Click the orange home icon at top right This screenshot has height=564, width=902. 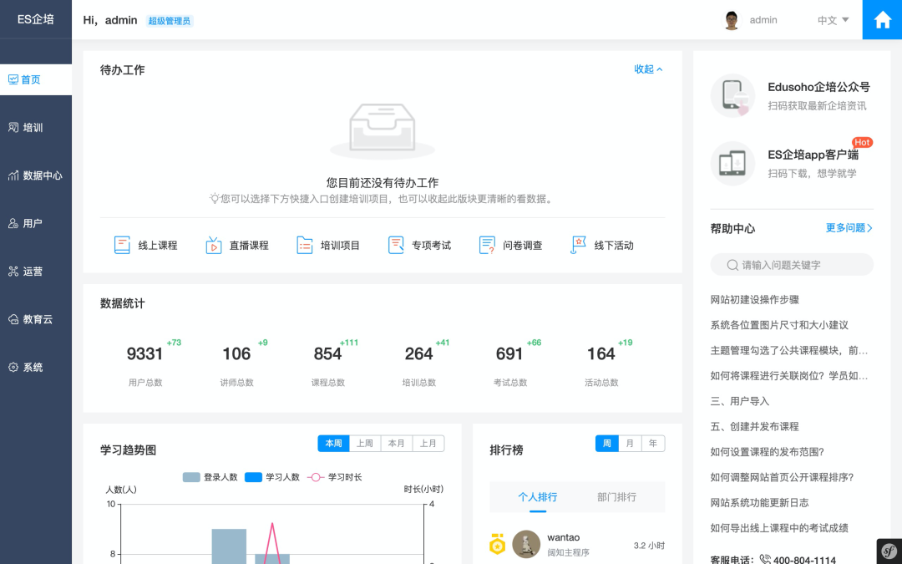882,19
